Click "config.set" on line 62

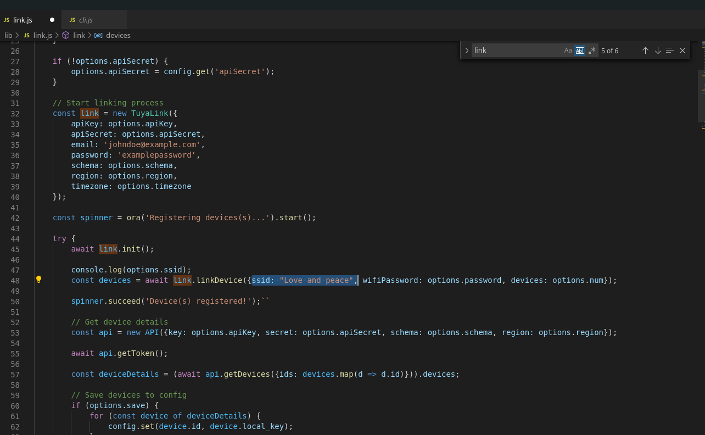click(131, 426)
